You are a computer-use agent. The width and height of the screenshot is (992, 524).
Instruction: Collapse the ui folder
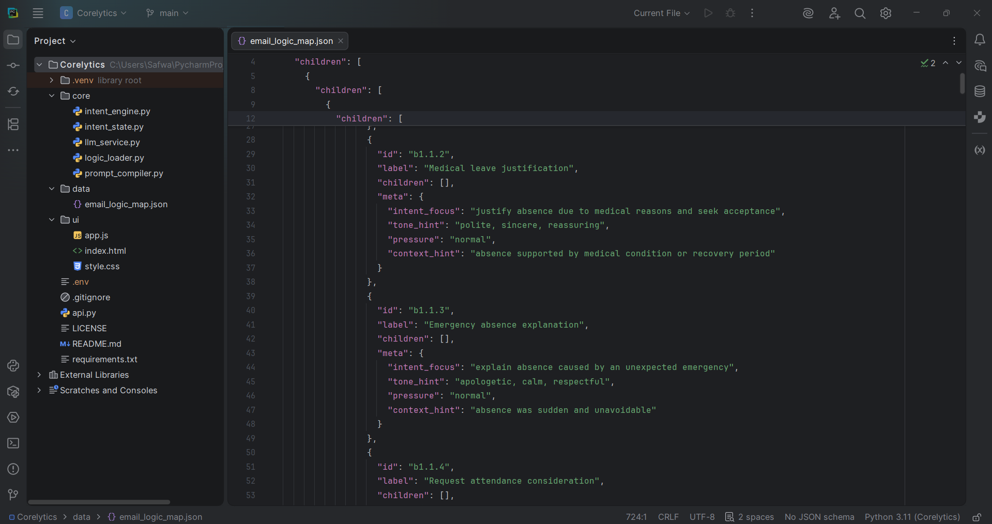[x=52, y=220]
